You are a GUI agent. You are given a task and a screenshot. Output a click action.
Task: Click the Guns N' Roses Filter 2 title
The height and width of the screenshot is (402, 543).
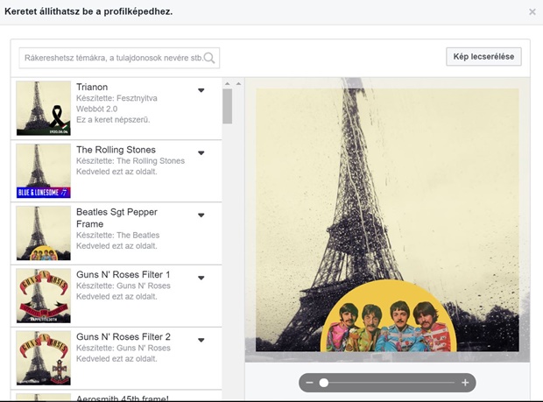123,337
